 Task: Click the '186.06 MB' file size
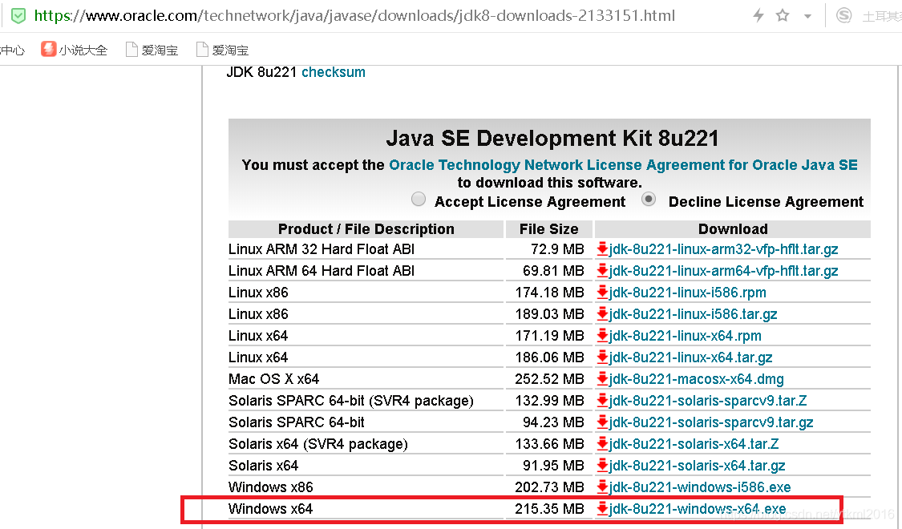tap(549, 357)
